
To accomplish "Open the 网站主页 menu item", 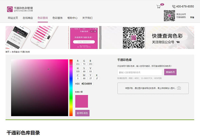I will tap(13, 18).
